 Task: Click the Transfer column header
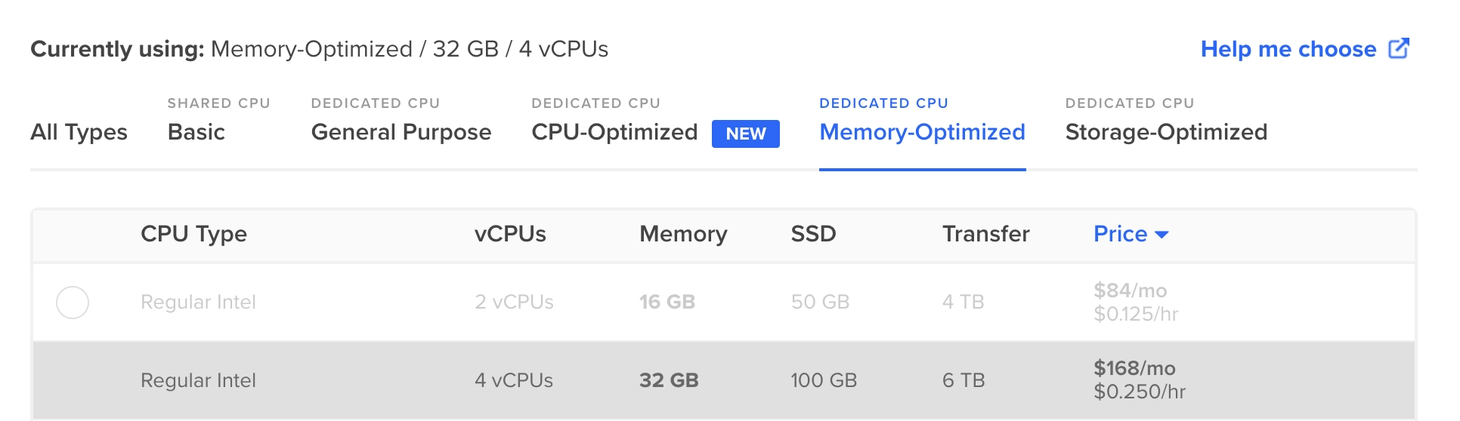[x=985, y=234]
